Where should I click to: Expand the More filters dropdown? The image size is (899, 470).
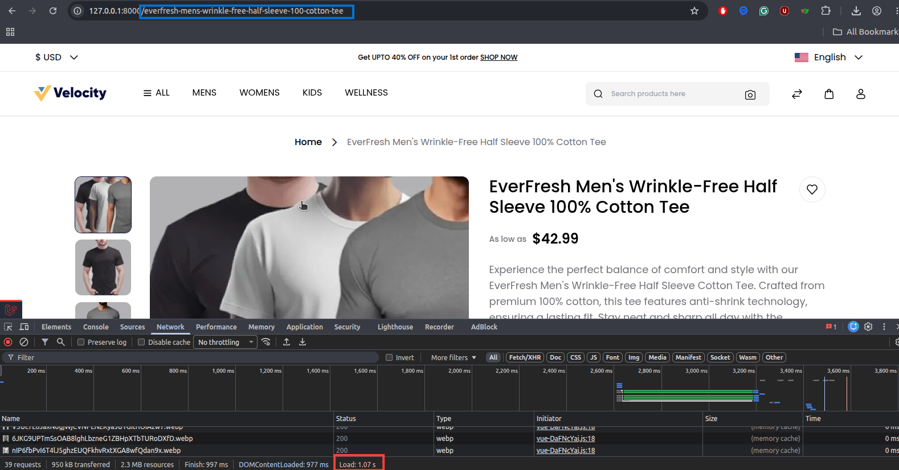coord(453,357)
